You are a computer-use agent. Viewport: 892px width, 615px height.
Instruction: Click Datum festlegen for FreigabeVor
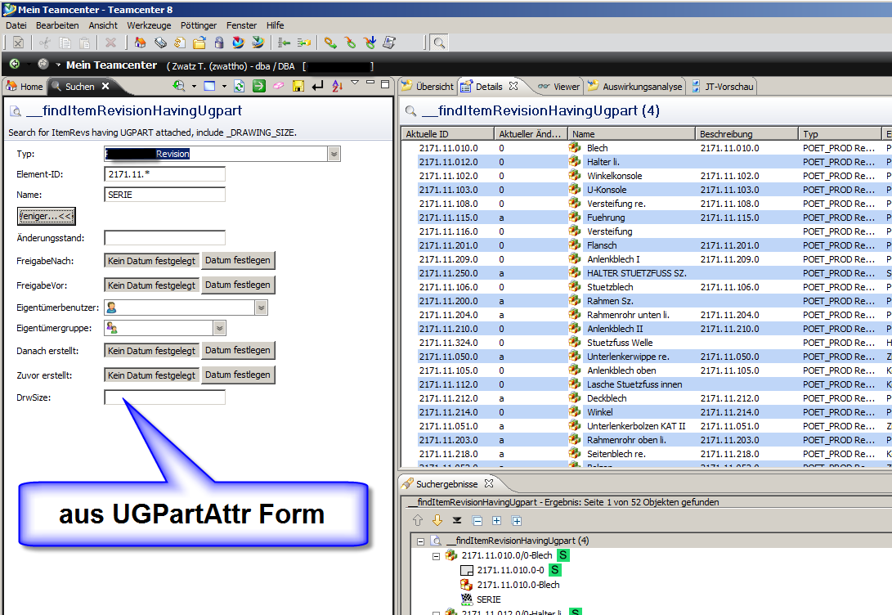click(238, 285)
